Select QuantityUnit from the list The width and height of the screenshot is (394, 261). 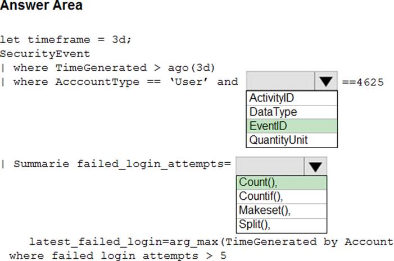(x=279, y=140)
